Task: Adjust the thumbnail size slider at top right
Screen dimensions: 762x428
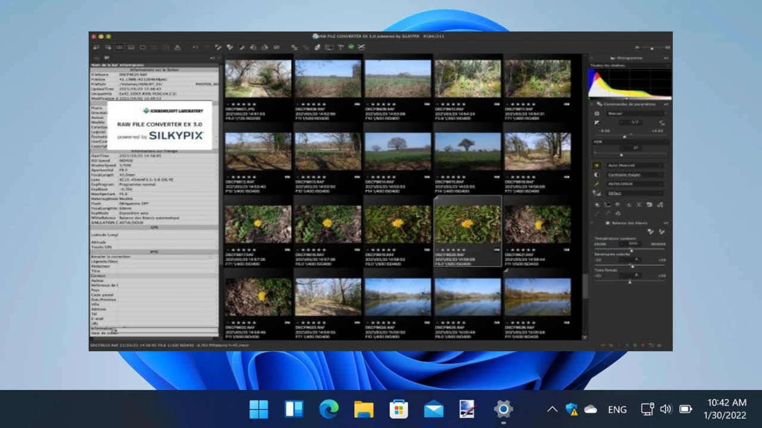Action: click(651, 47)
